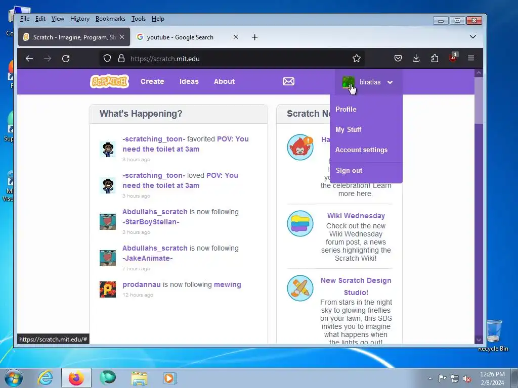Click the Wiki Wednesday news title
The width and height of the screenshot is (518, 388).
click(x=356, y=216)
